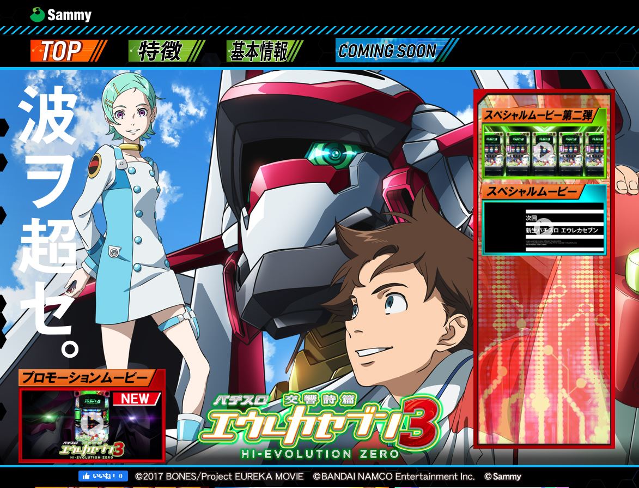Click the スペシャルムービー heading label
639x488 pixels.
533,191
